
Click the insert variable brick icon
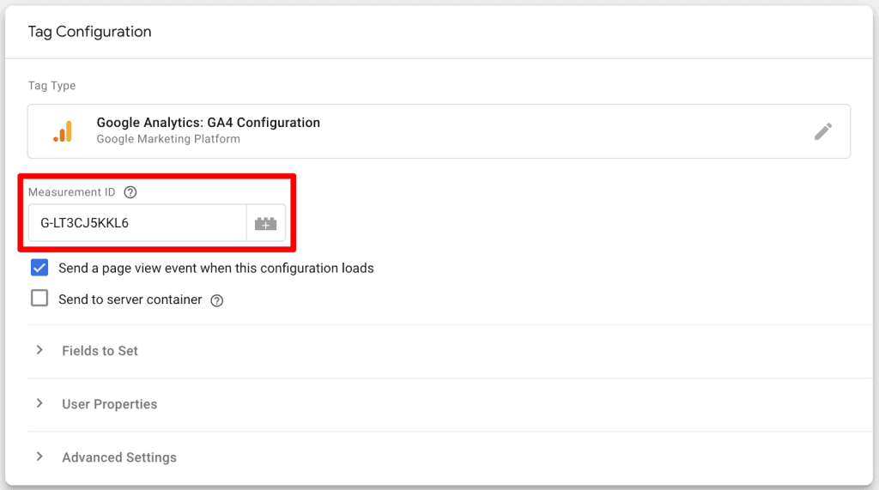pos(266,223)
